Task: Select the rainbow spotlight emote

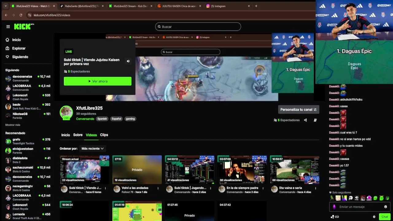Action: pyautogui.click(x=344, y=198)
